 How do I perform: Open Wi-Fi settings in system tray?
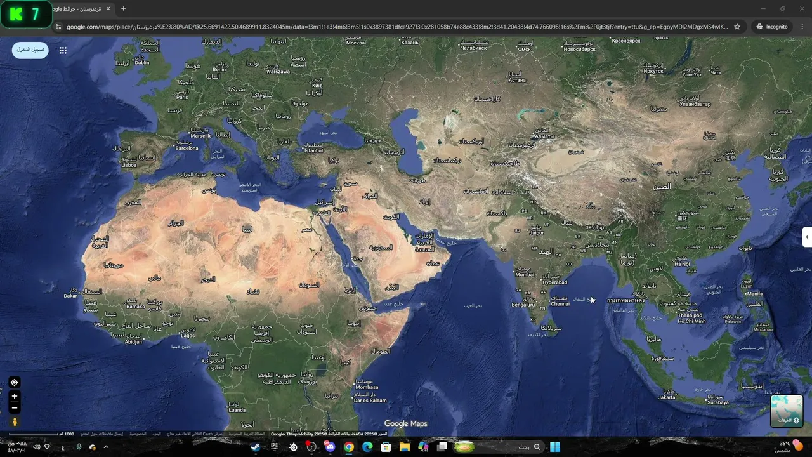(47, 447)
